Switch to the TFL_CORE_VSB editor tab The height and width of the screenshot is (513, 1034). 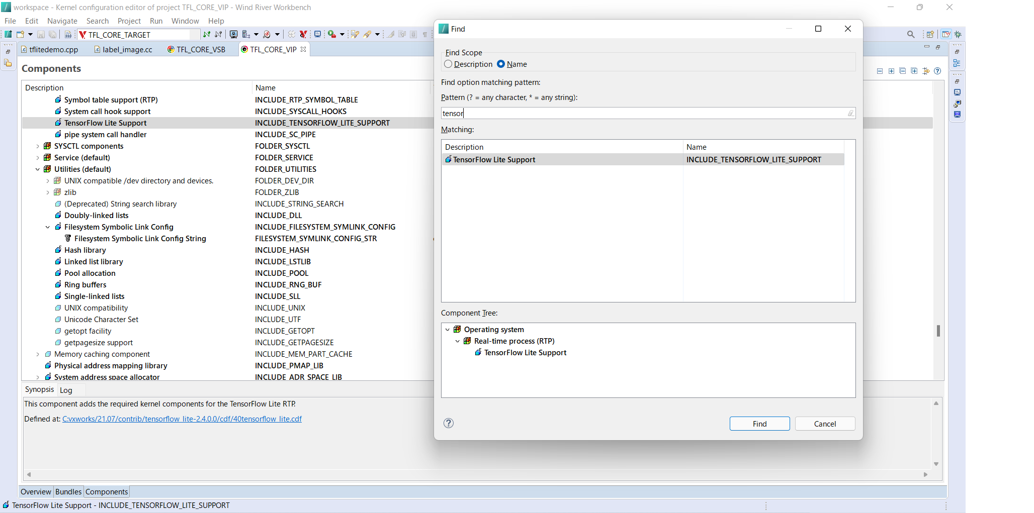(x=196, y=49)
